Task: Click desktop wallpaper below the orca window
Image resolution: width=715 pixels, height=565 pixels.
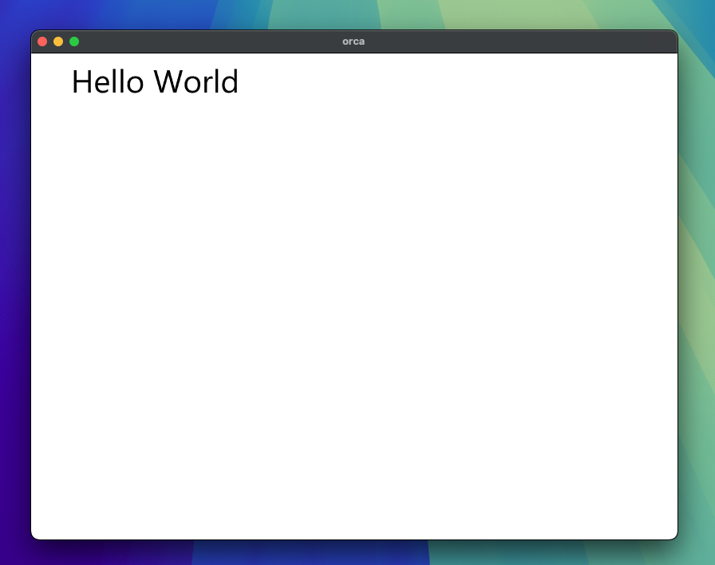Action: [x=354, y=553]
